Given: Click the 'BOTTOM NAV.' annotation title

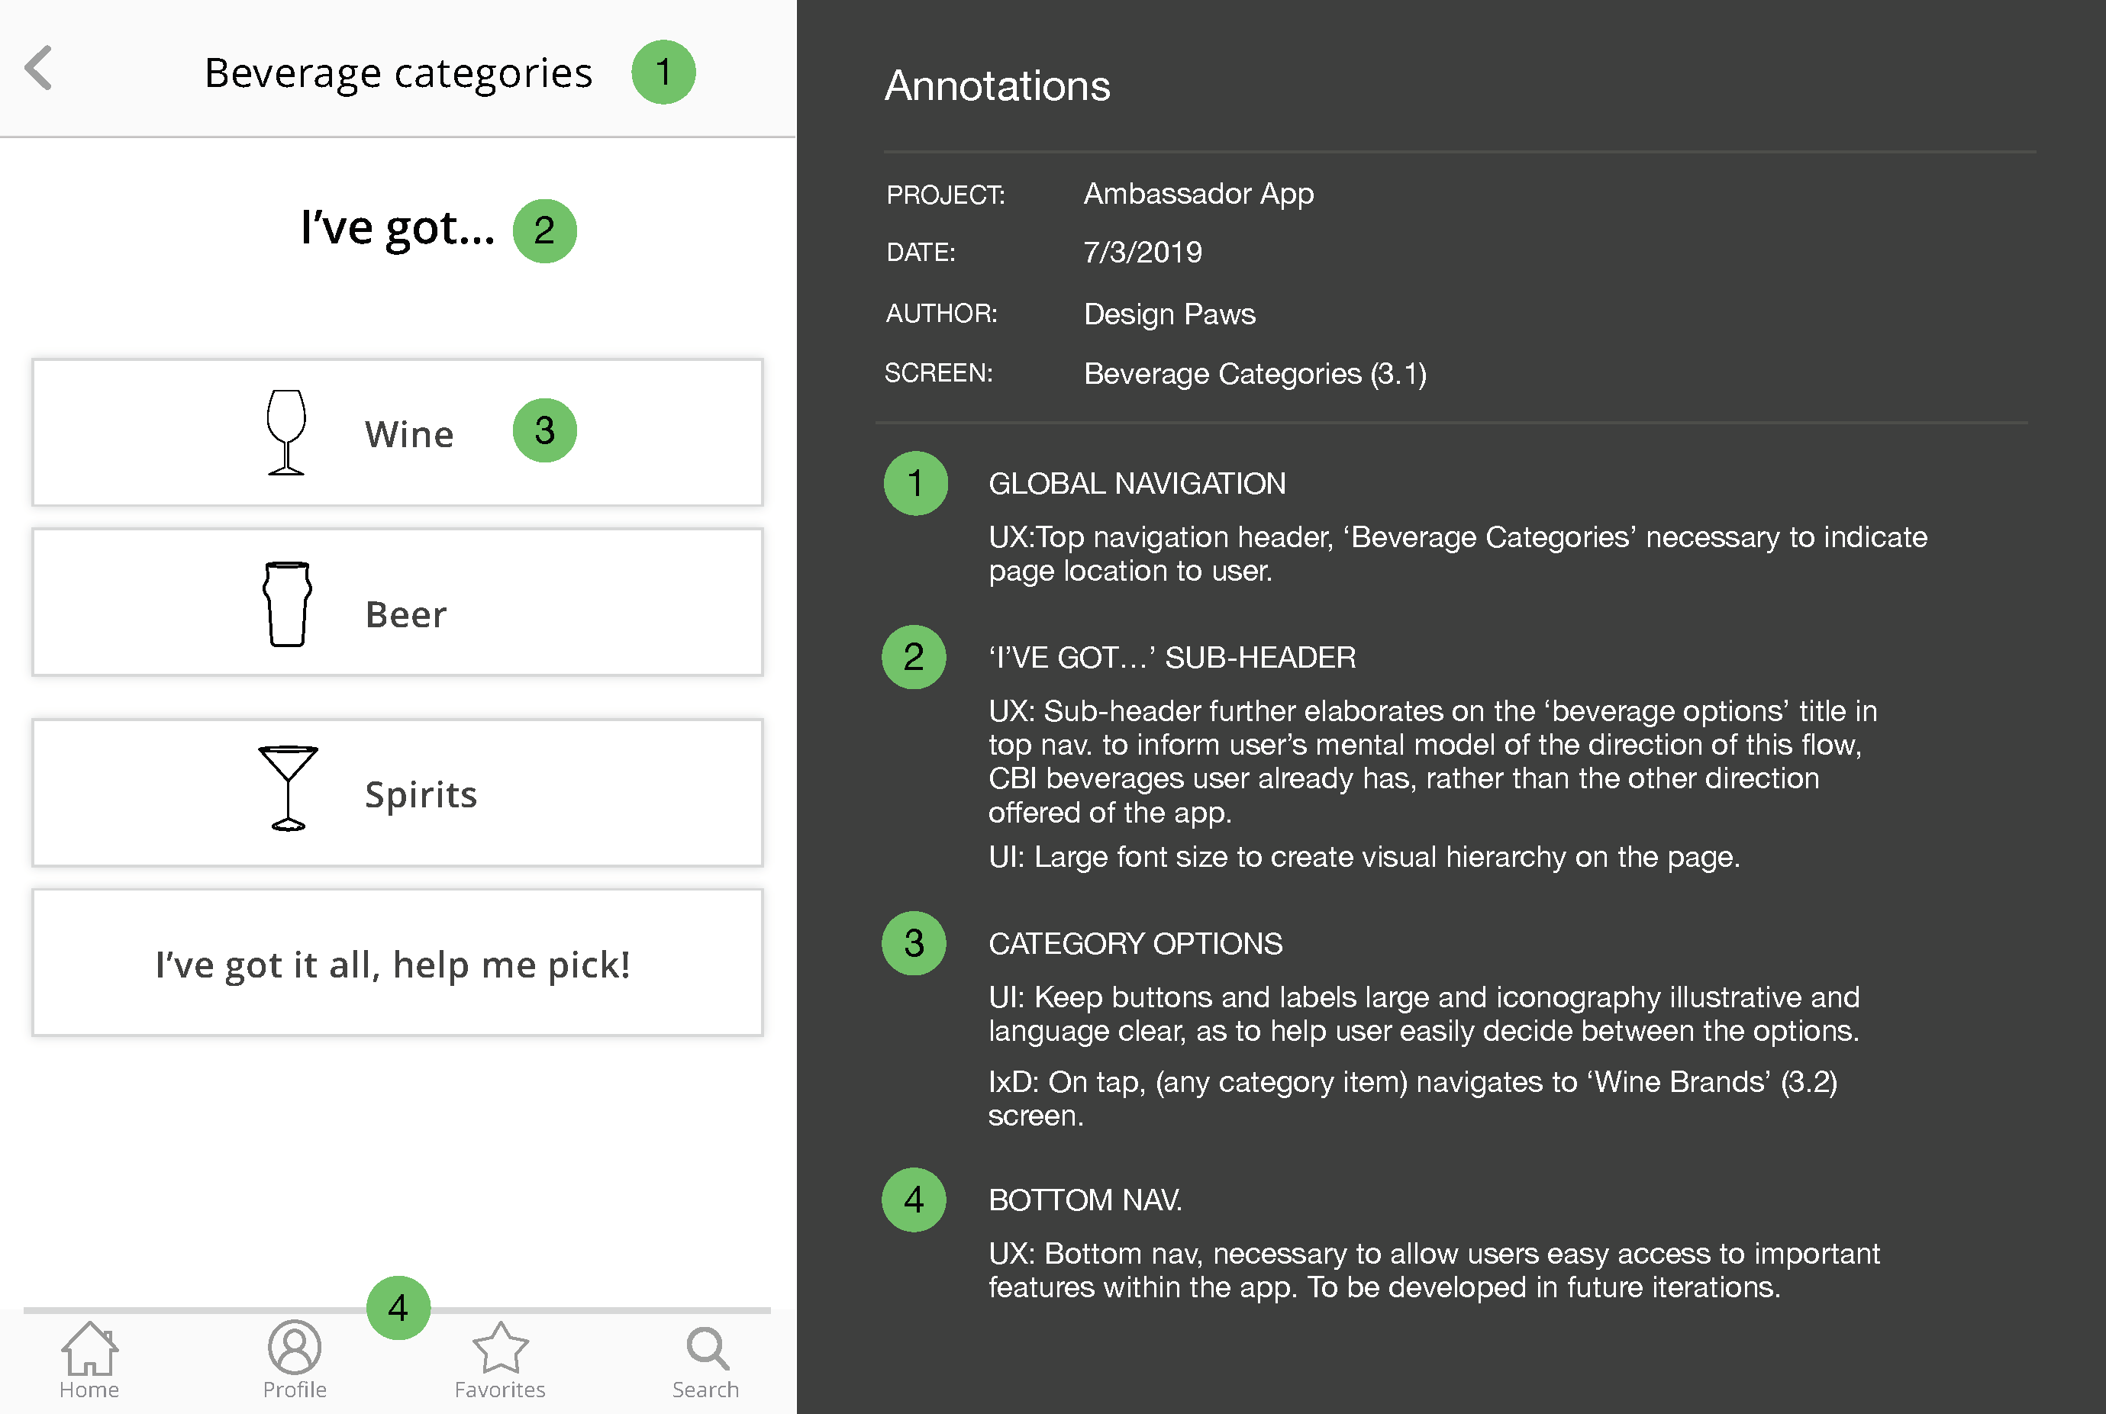Looking at the screenshot, I should (1085, 1200).
